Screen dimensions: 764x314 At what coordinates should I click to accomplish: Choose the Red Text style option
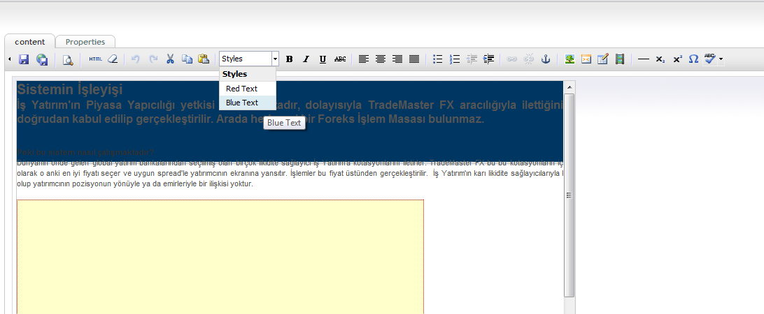point(242,89)
